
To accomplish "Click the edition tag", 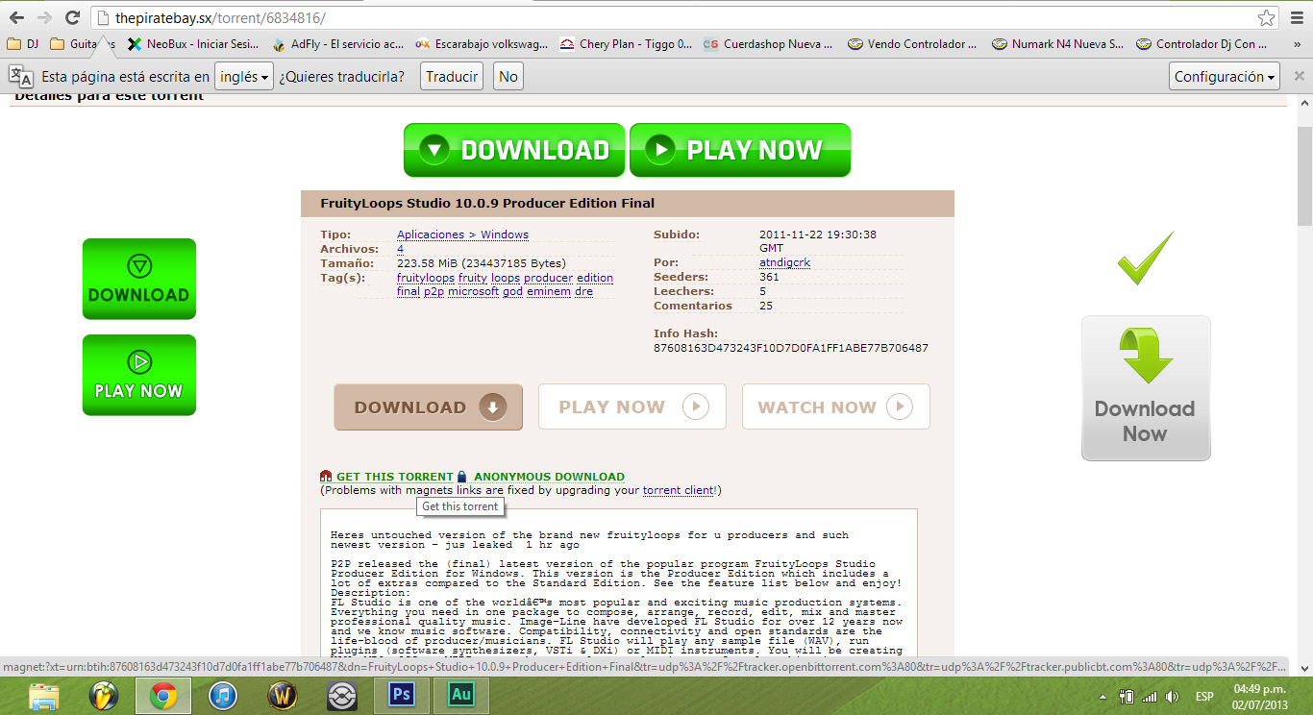I will tap(595, 278).
